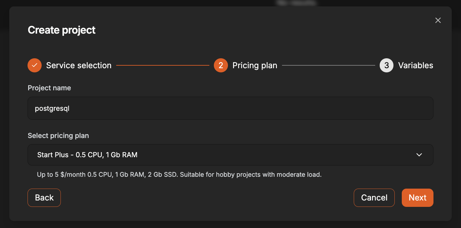The image size is (461, 228).
Task: Click the completed checkmark step icon
Action: point(35,65)
